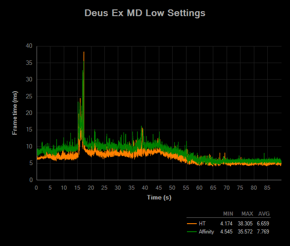Select the 'HT' legend label
290x246 pixels.
coord(202,224)
